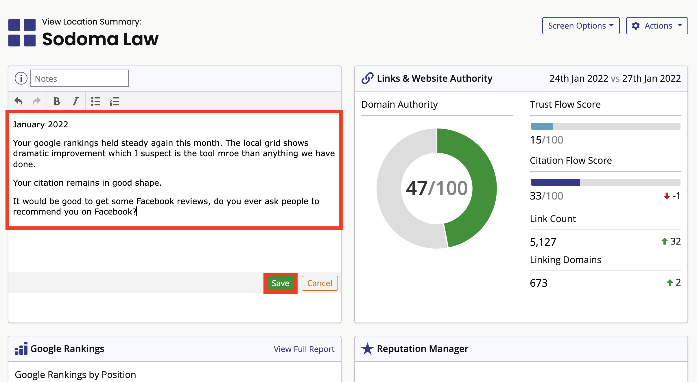This screenshot has width=697, height=382.
Task: Toggle italic formatting in notes editor
Action: click(x=75, y=101)
